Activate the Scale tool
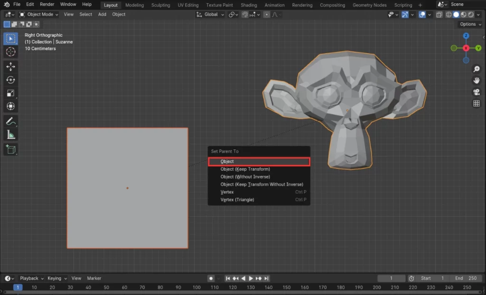 pos(10,93)
